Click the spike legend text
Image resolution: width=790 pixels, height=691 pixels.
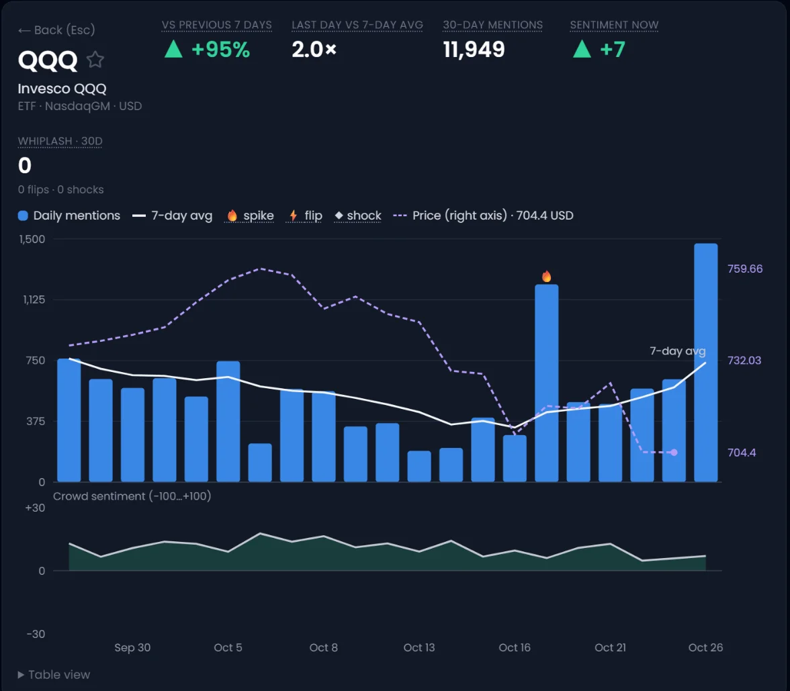[x=259, y=216]
